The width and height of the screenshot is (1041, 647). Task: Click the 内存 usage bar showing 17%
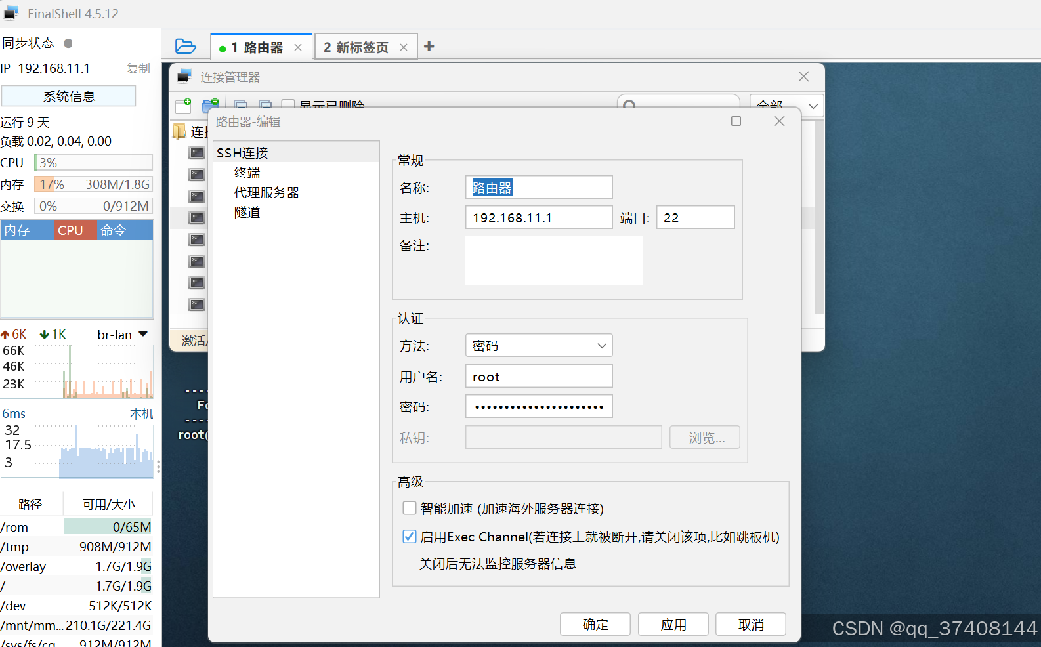94,184
